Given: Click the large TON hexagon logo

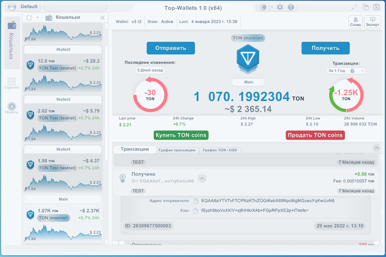Looking at the screenshot, I should point(248,59).
